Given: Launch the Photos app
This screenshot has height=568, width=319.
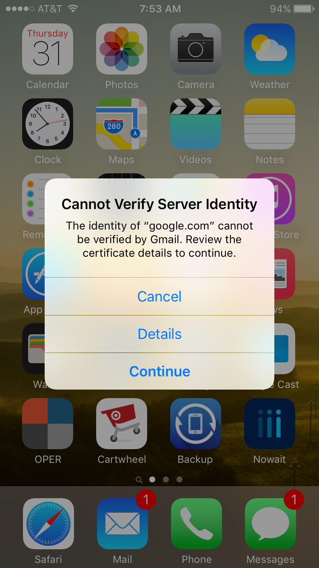Looking at the screenshot, I should (x=122, y=49).
